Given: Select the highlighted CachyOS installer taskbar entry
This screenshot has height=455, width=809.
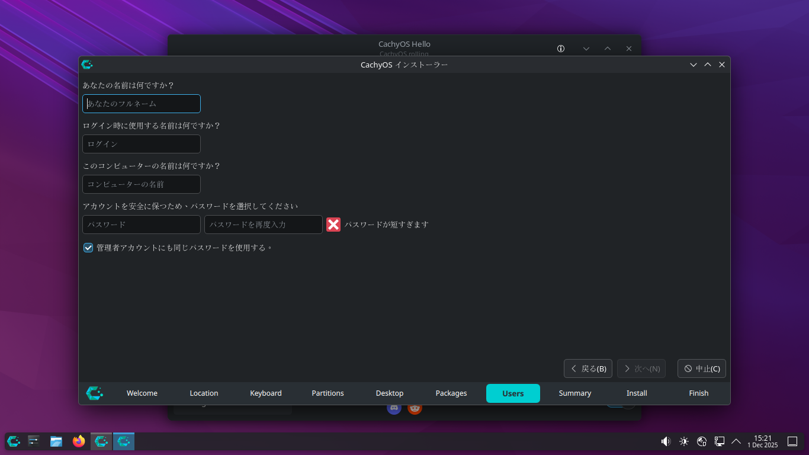Looking at the screenshot, I should coord(124,441).
